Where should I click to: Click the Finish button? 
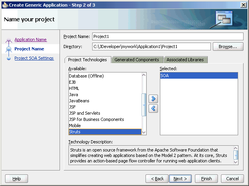(206, 179)
